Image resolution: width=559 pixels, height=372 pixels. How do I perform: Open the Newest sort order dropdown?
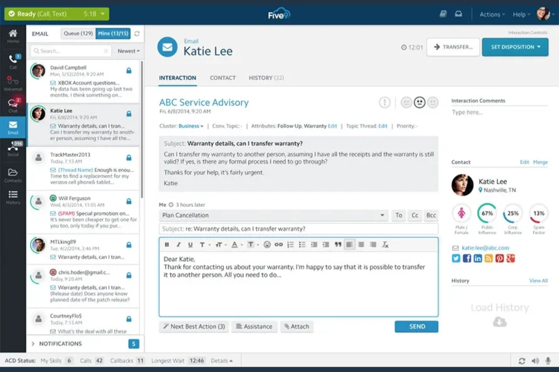(x=128, y=51)
